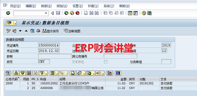
Task: Click the magnifier details icon beside triangles
Action: point(32,31)
